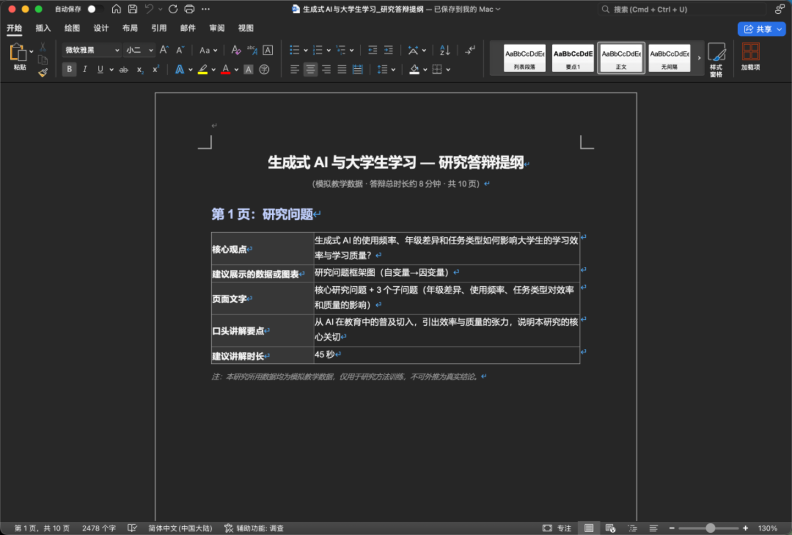Toggle Bold formatting
The image size is (792, 535).
tap(69, 69)
